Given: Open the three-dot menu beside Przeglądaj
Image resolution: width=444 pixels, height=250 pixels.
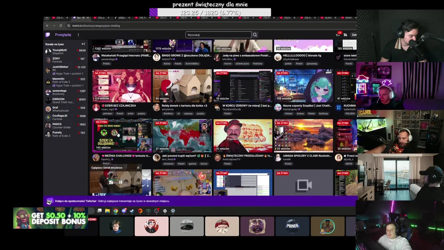Looking at the screenshot, I should pyautogui.click(x=78, y=35).
